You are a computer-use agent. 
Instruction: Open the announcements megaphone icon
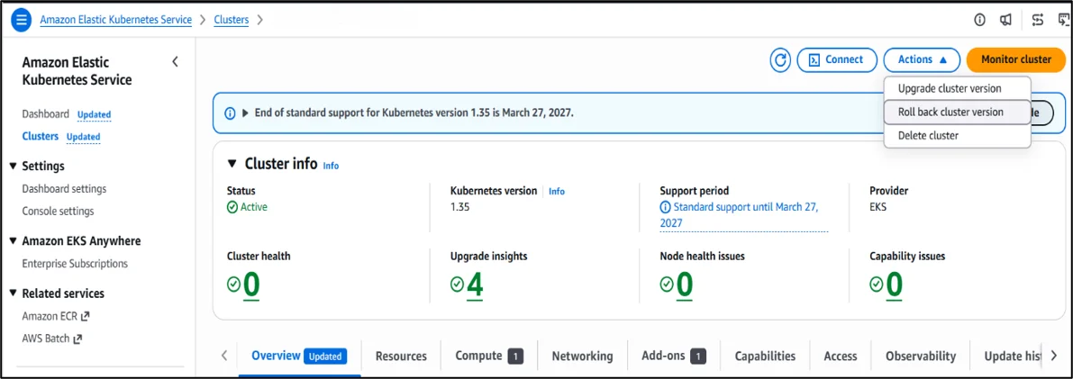point(1005,20)
